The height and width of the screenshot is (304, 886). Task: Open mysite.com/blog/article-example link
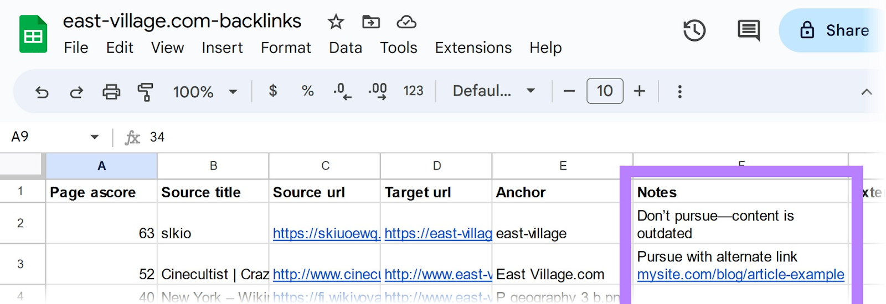point(740,275)
